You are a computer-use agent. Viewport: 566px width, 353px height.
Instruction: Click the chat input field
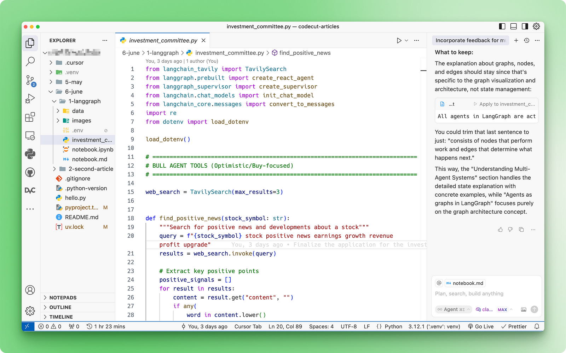pyautogui.click(x=487, y=294)
